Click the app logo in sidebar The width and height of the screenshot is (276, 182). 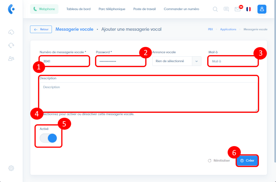(11, 9)
